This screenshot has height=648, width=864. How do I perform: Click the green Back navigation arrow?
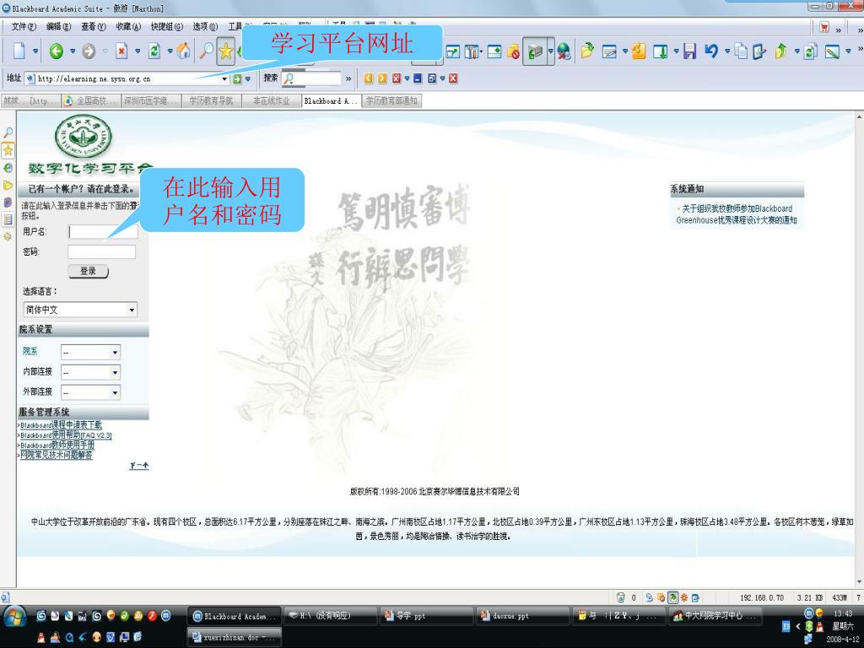pyautogui.click(x=57, y=52)
